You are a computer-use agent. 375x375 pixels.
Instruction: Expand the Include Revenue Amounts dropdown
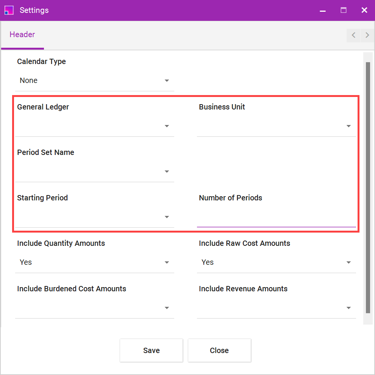pos(276,308)
